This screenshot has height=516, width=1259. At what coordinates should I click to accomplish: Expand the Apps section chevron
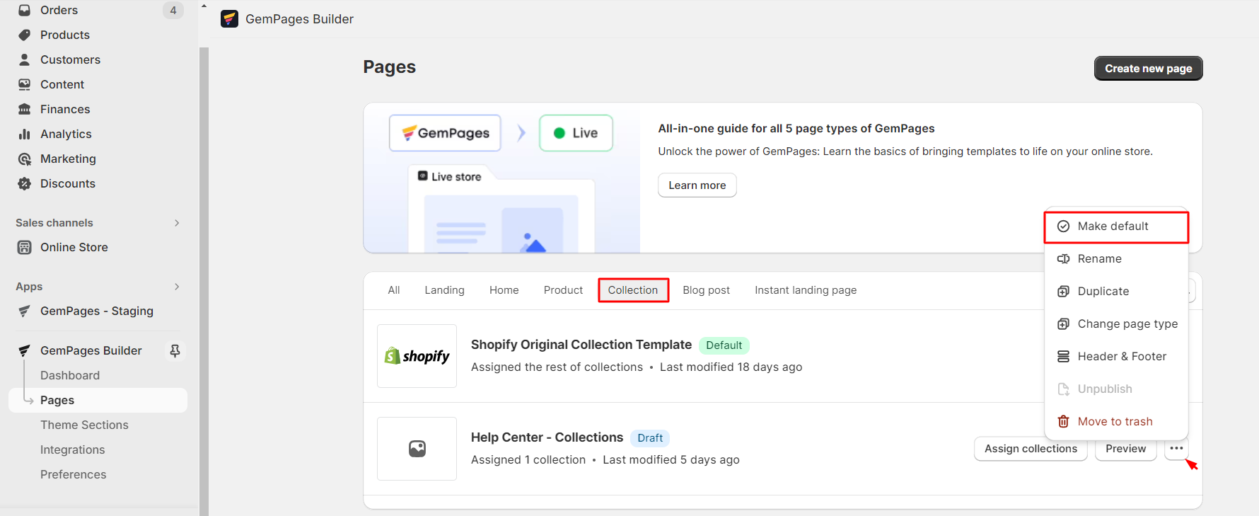[x=176, y=287]
